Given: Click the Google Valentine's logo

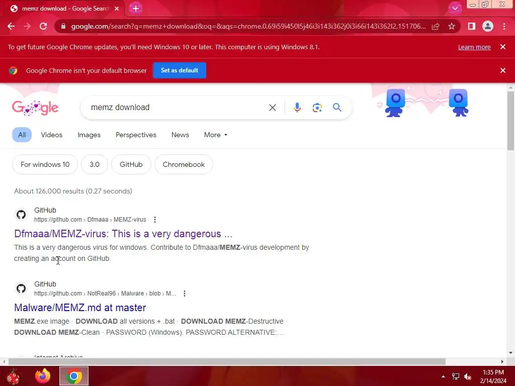Looking at the screenshot, I should [35, 108].
